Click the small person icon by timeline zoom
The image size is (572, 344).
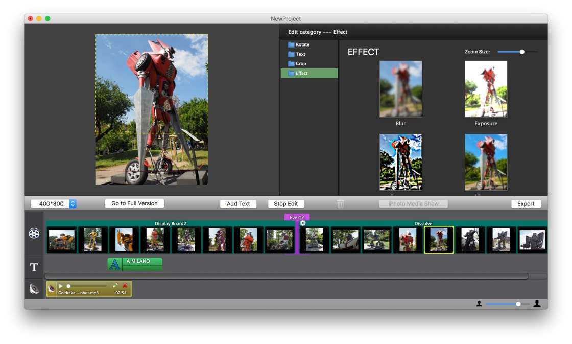click(479, 304)
